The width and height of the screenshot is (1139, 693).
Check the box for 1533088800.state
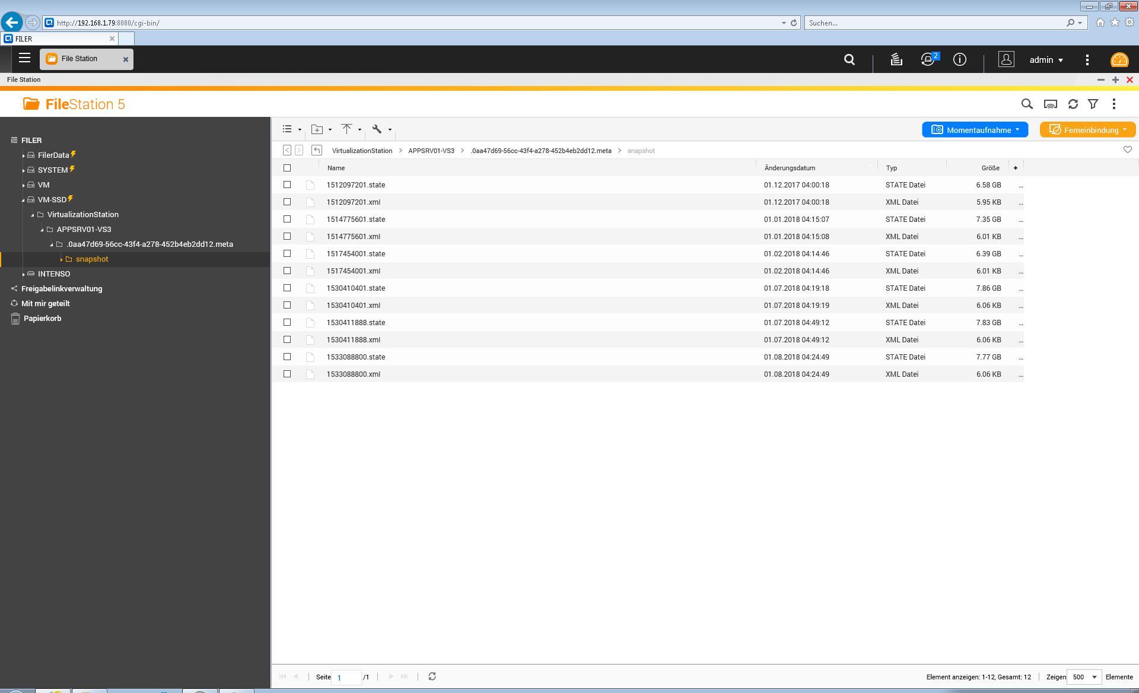(x=287, y=357)
